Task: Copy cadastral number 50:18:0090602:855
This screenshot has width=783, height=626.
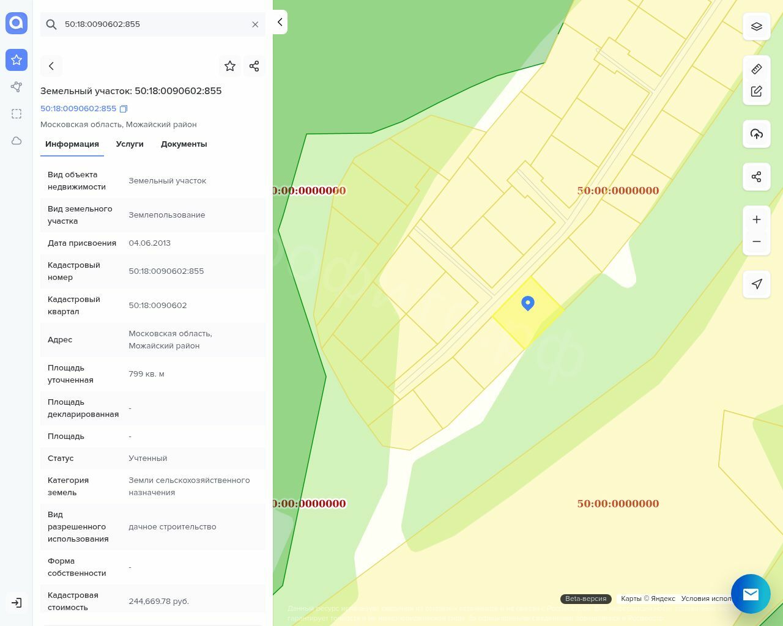Action: (x=124, y=109)
